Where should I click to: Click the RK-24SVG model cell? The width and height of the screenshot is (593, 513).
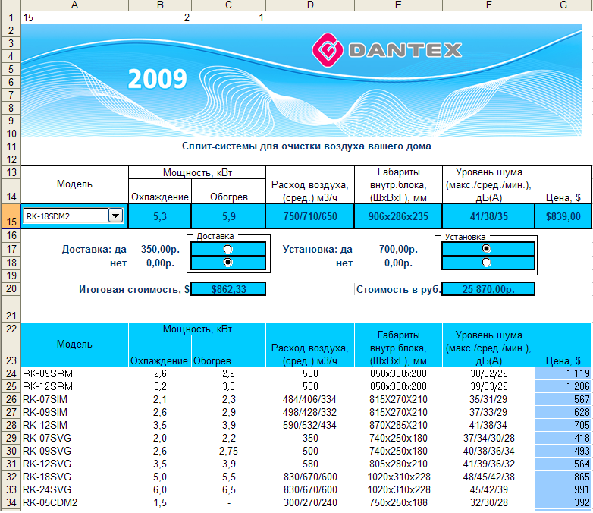point(74,489)
